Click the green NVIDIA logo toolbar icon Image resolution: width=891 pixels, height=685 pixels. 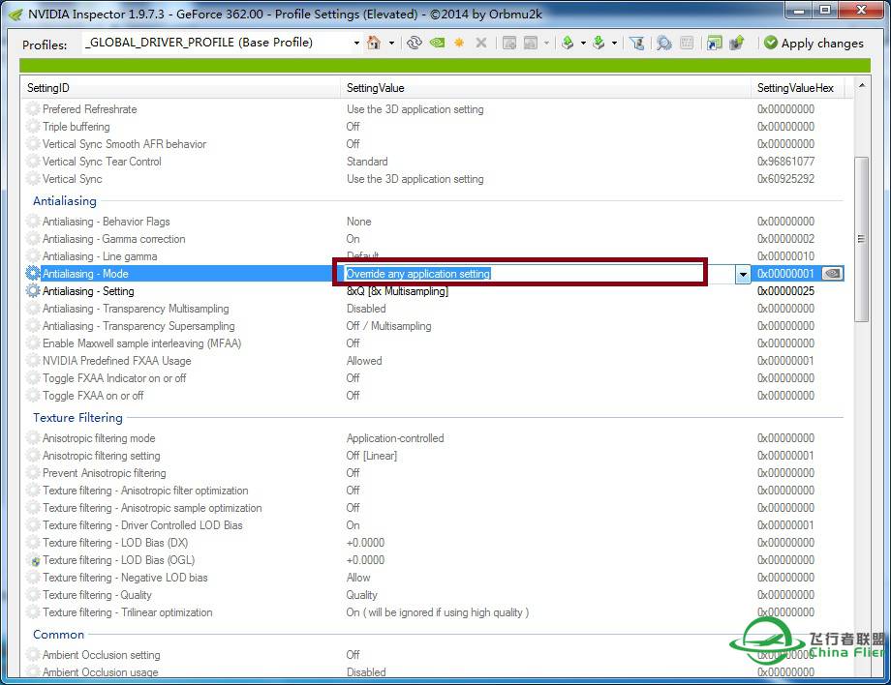[437, 43]
